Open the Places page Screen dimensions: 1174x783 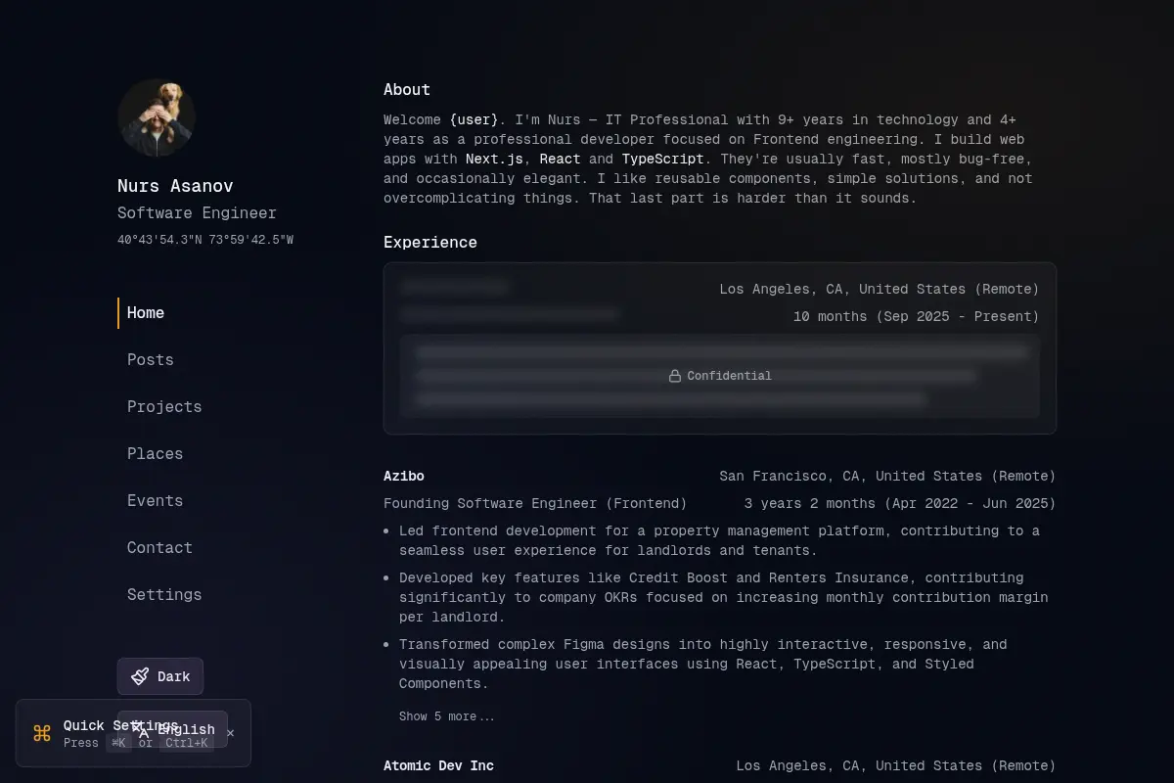coord(156,454)
